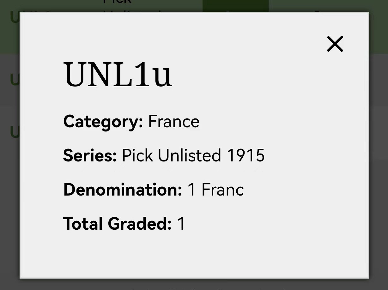Close the UNL1u details popup
The image size is (388, 290).
pos(335,44)
